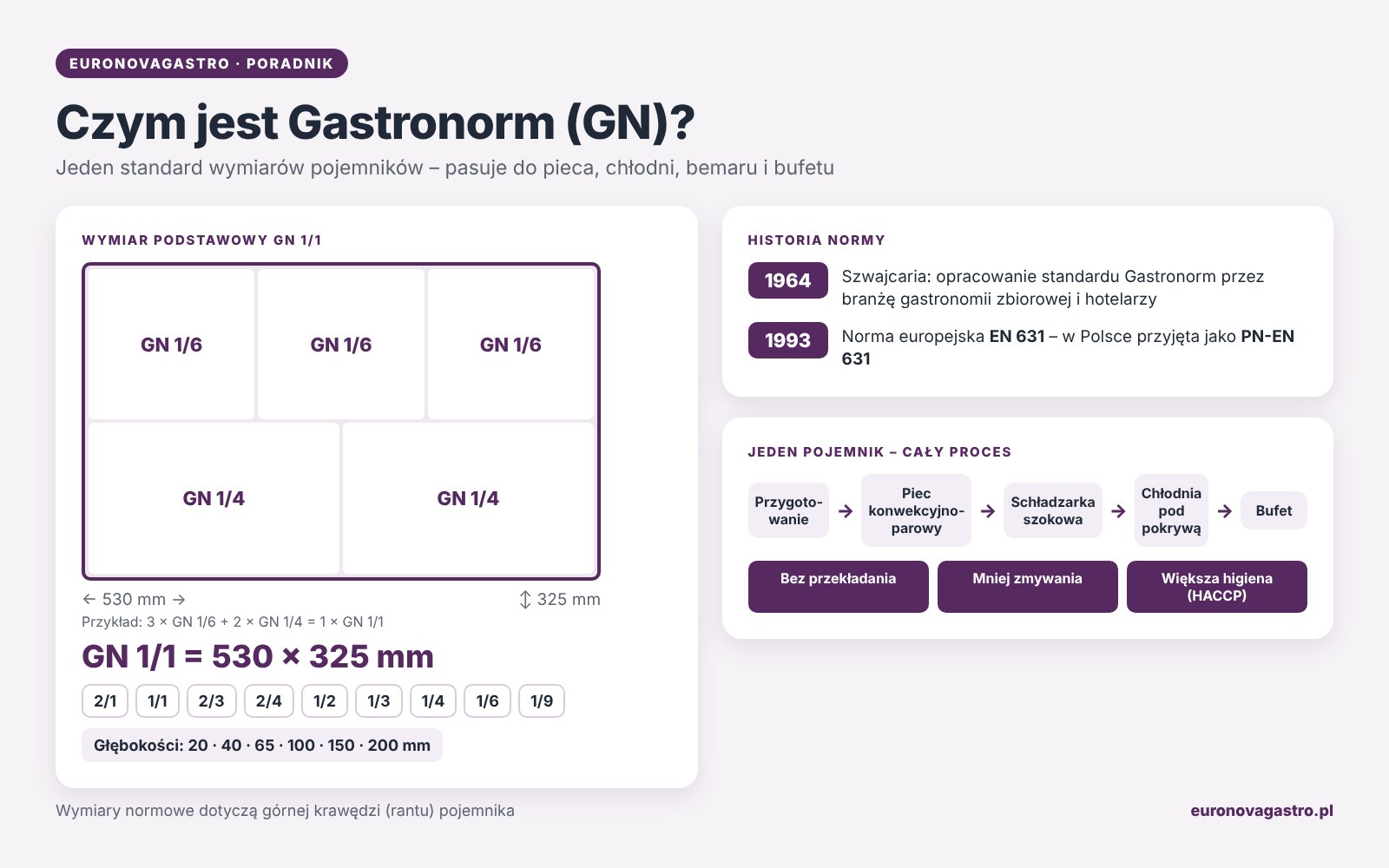Open the euronovagastro.pl link
1389x868 pixels.
pos(1261,811)
